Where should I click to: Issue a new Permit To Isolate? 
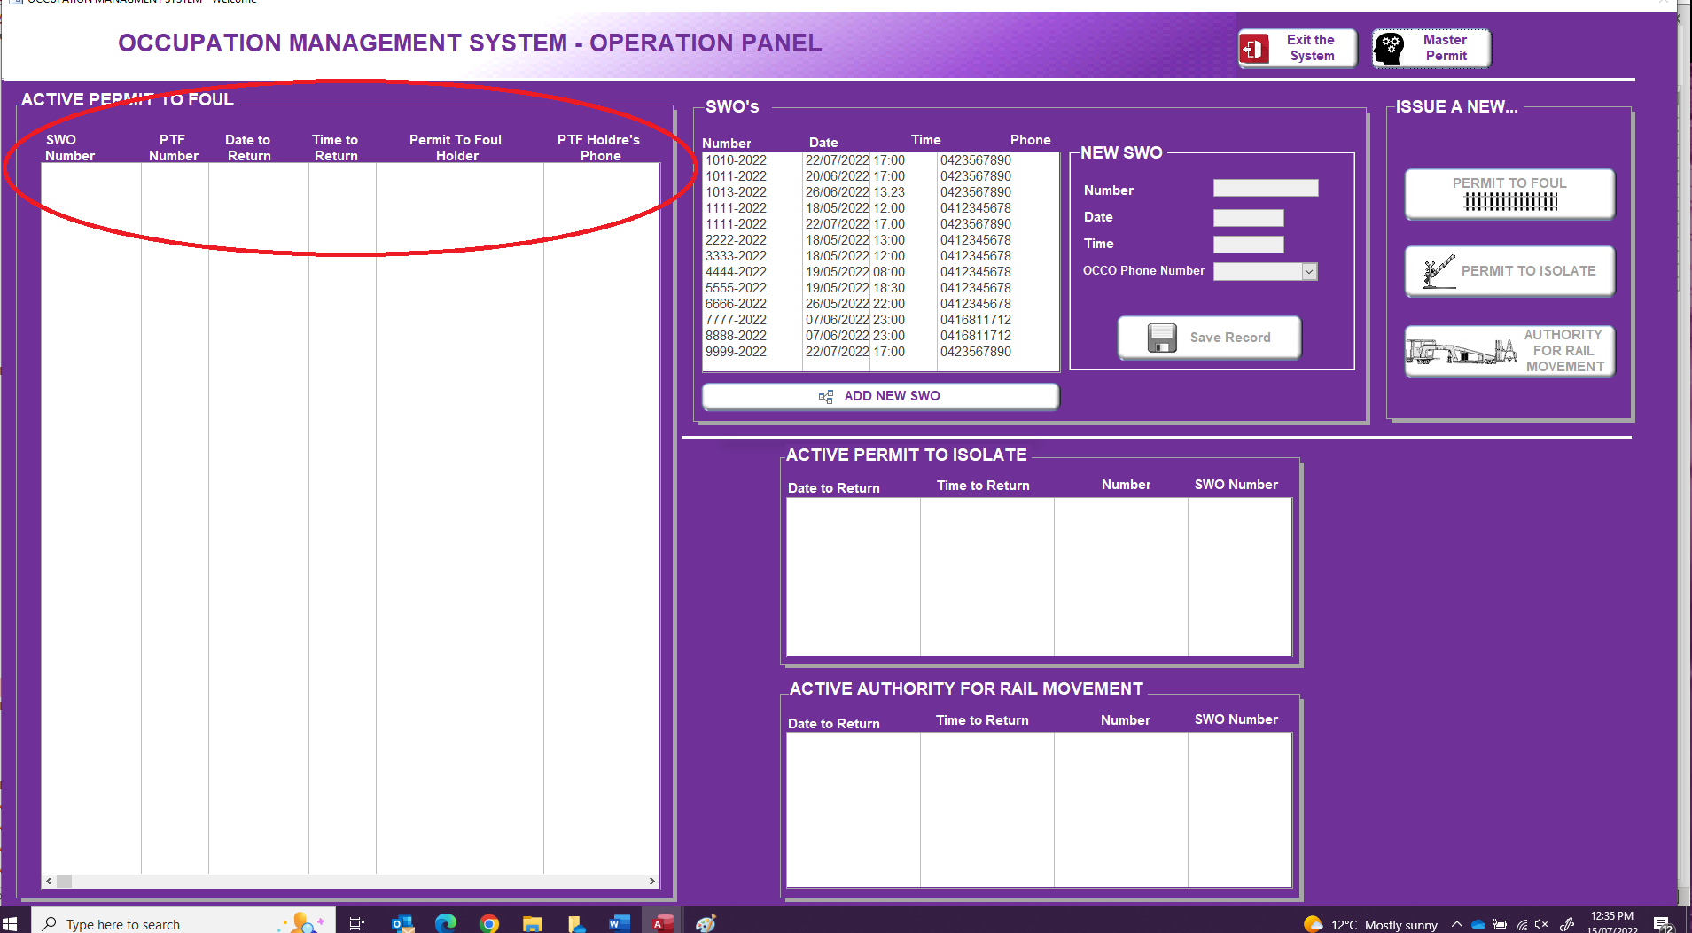tap(1509, 271)
